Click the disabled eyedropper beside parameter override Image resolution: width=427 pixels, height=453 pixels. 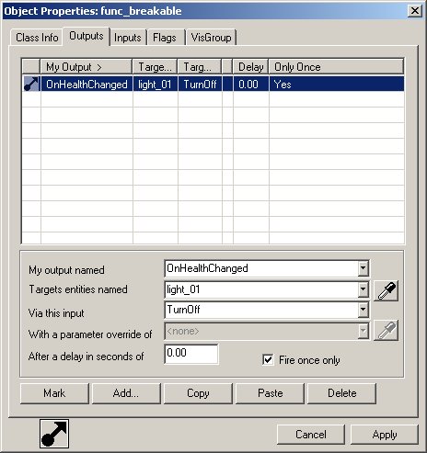(387, 331)
